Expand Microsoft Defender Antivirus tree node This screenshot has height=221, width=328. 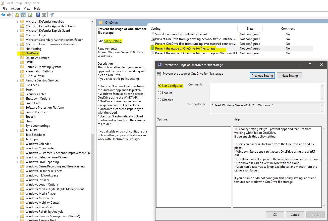coord(18,22)
